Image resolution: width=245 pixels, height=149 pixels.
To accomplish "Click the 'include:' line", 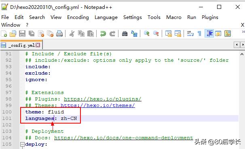I will [38, 67].
